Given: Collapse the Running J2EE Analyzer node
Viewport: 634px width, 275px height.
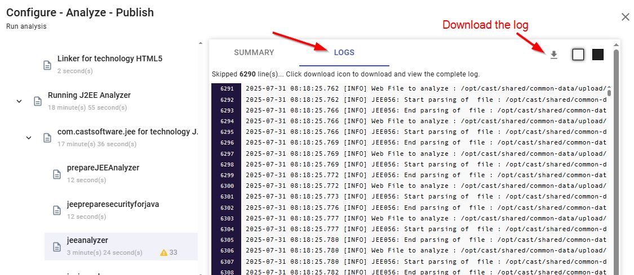Looking at the screenshot, I should (x=19, y=101).
